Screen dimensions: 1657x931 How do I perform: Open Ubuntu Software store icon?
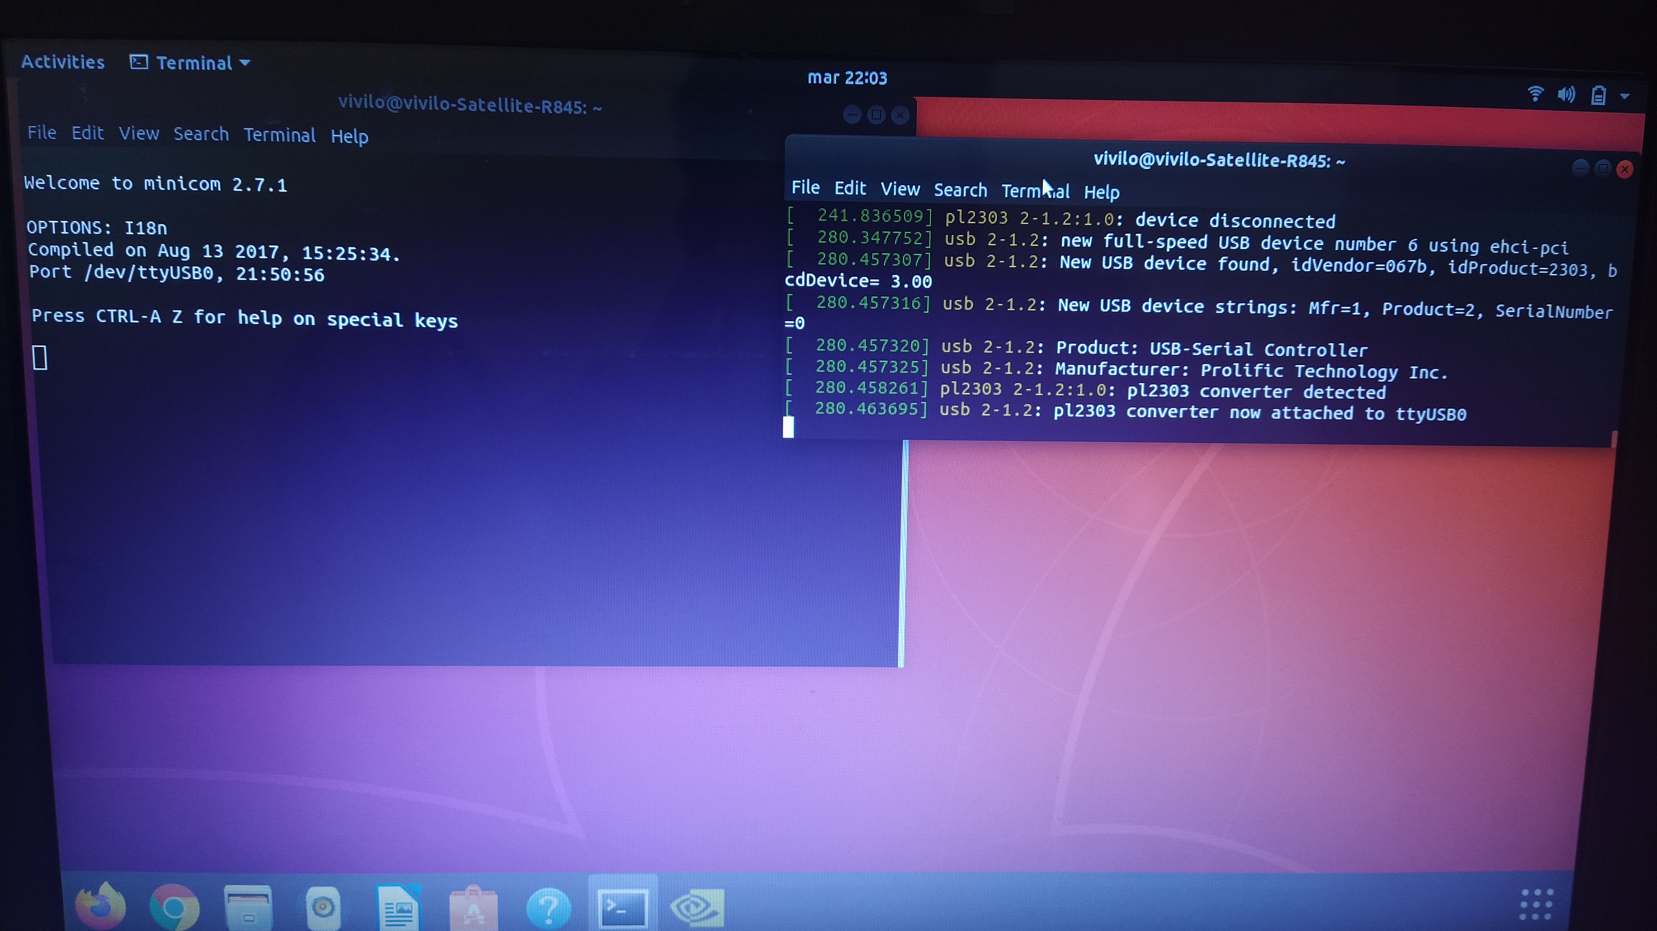point(473,907)
